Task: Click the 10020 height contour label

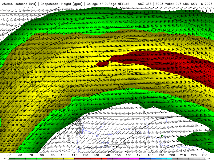Action: pos(129,14)
